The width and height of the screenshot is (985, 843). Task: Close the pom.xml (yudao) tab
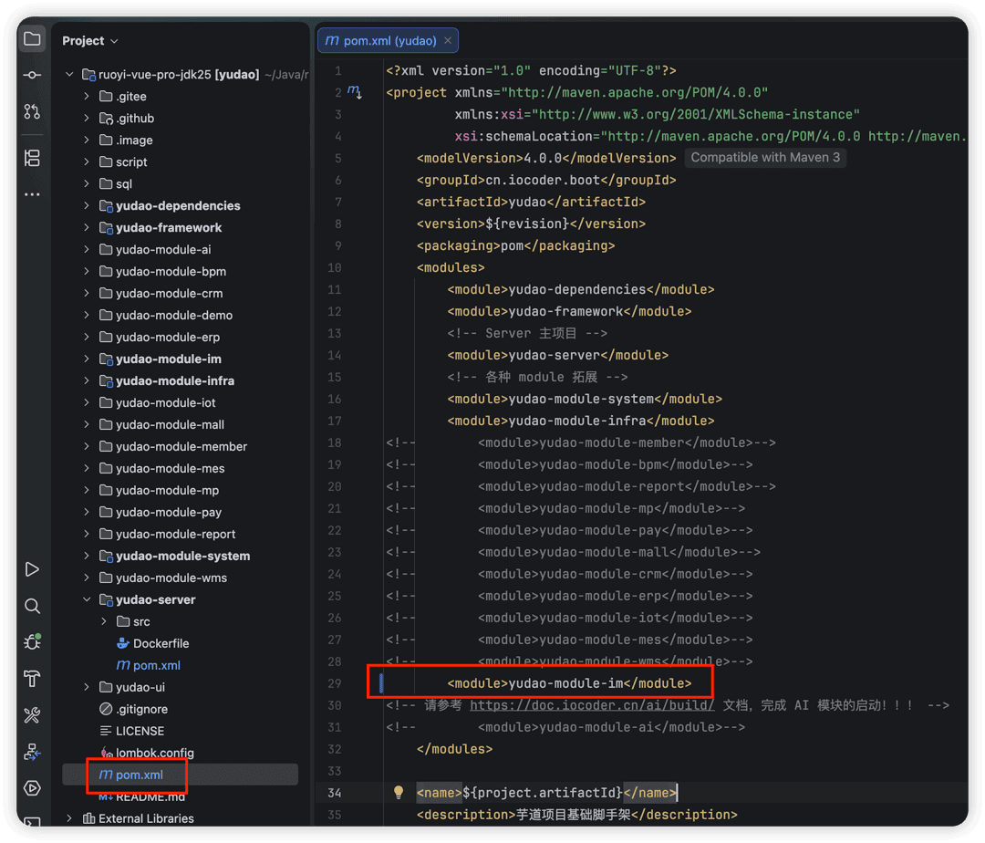(x=448, y=41)
